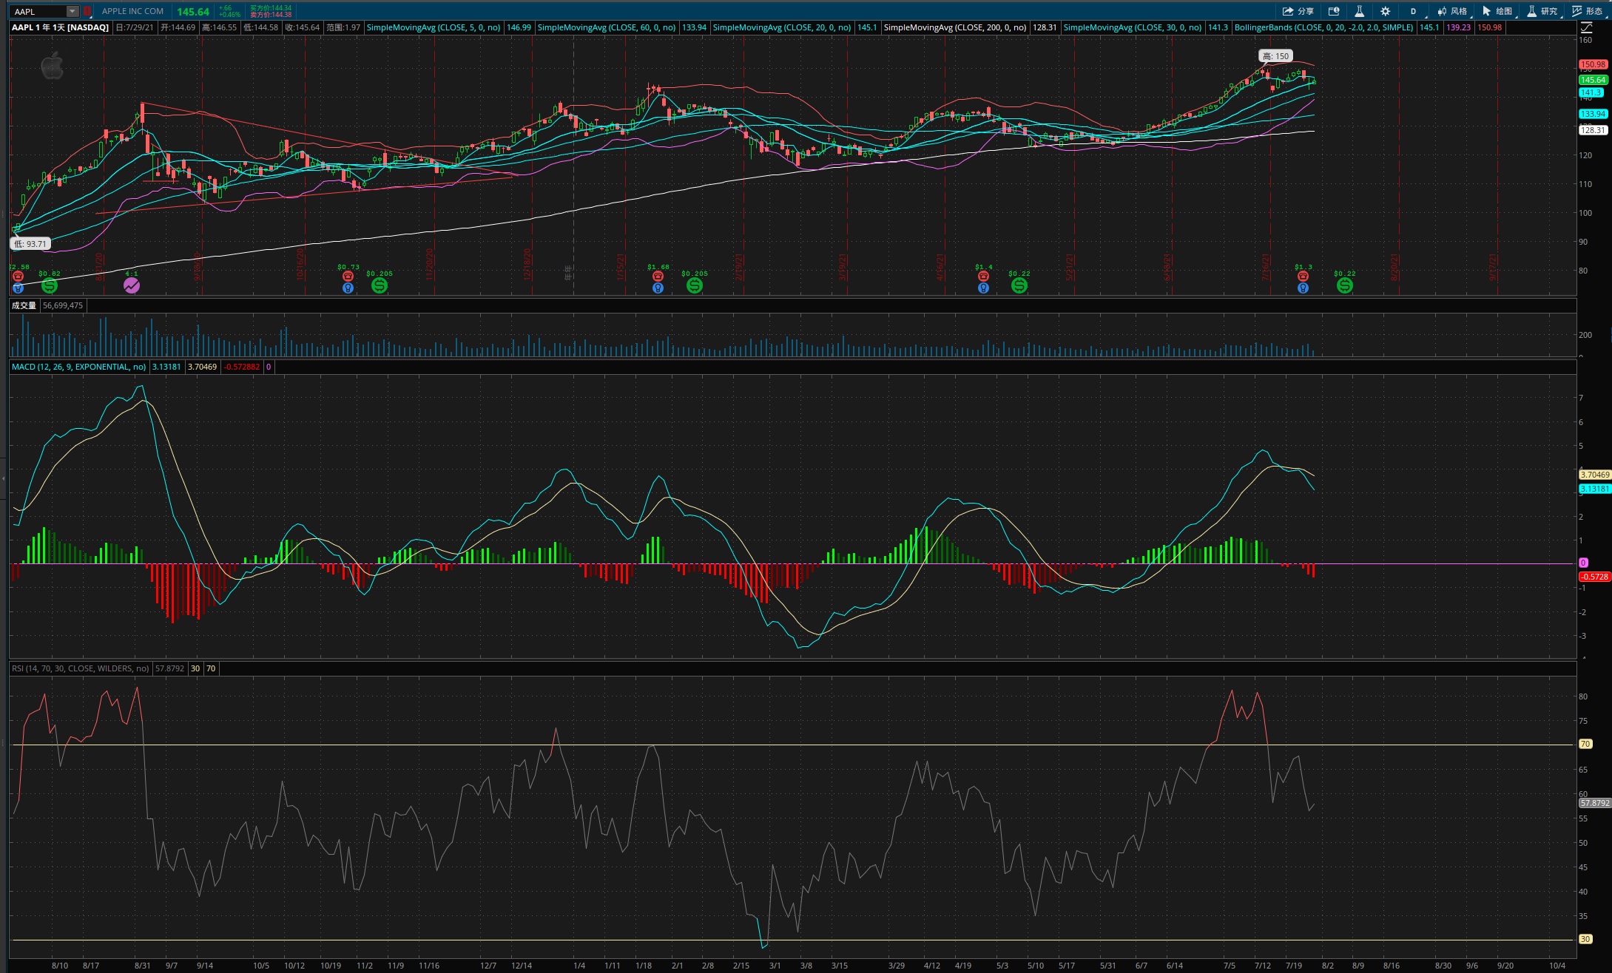Click the first $0.205 dividend icon near 11/2
This screenshot has width=1612, height=973.
coord(380,285)
